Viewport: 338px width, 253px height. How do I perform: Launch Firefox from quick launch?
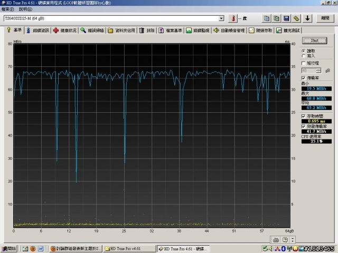(x=33, y=249)
